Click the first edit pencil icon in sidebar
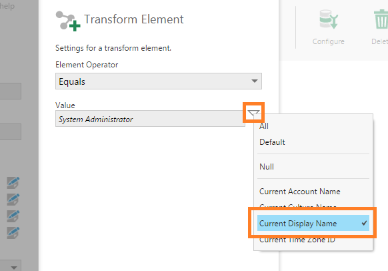The image size is (388, 271). tap(13, 183)
